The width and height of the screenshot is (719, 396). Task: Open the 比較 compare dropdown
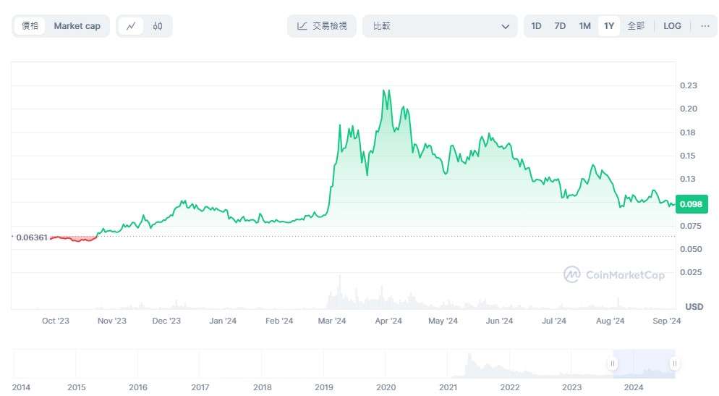coord(440,26)
